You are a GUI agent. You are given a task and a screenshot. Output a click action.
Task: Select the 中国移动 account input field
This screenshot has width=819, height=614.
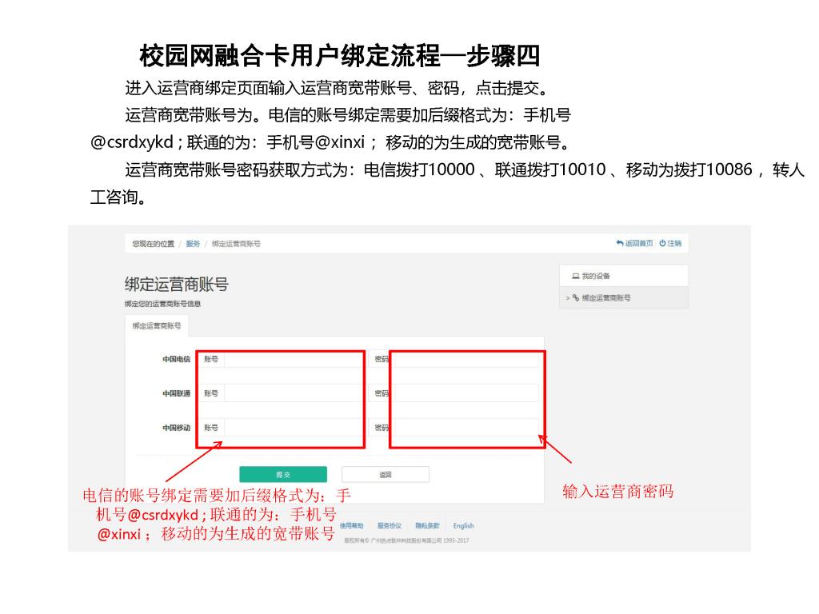[291, 428]
